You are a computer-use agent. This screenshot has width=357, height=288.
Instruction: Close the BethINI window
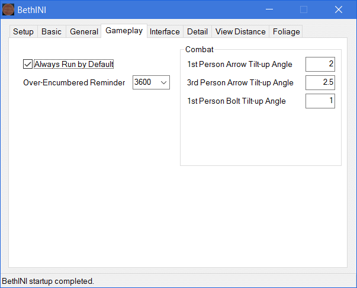coord(339,9)
